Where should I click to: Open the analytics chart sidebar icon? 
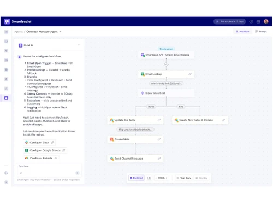click(x=6, y=89)
